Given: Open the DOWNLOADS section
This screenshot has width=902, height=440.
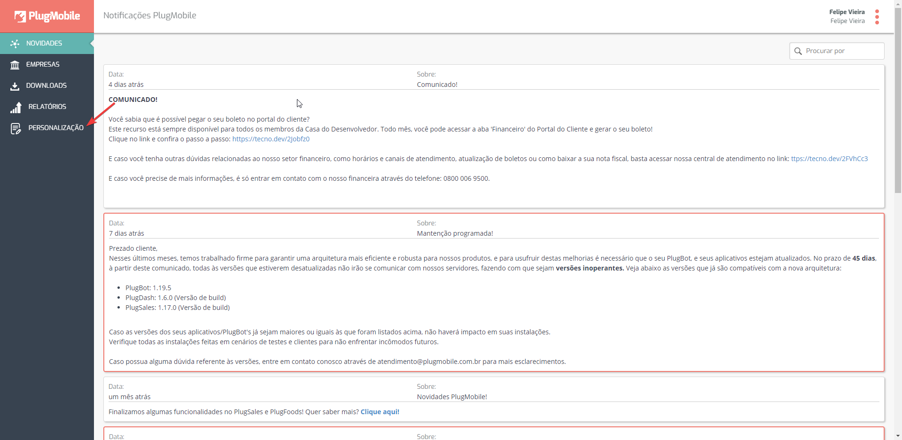Looking at the screenshot, I should tap(47, 85).
